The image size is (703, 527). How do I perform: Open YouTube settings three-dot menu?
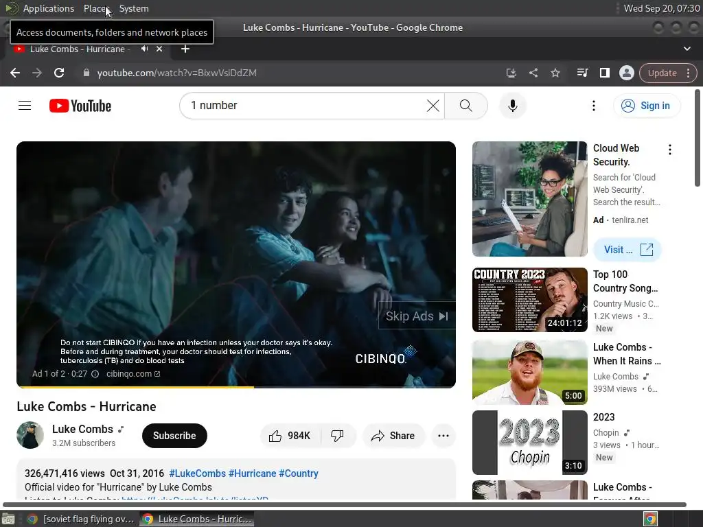tap(594, 106)
